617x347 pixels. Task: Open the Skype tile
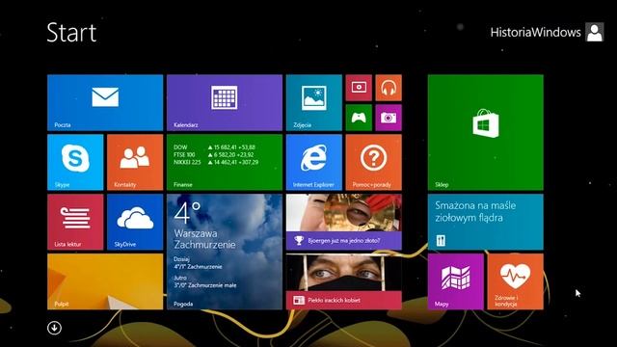pyautogui.click(x=75, y=163)
